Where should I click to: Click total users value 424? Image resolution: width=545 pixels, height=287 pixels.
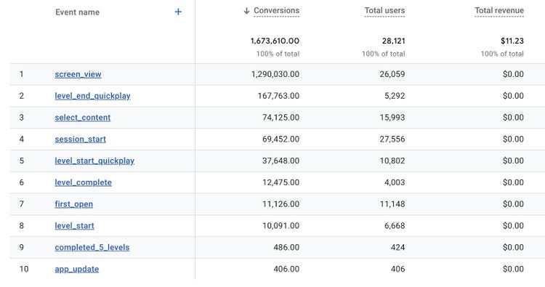(397, 247)
